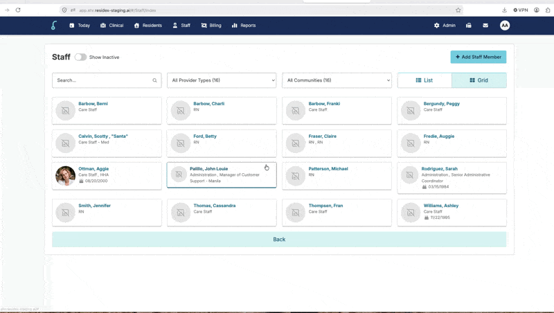Open the mail envelope icon
Screen dimensions: 554x313
pyautogui.click(x=485, y=26)
